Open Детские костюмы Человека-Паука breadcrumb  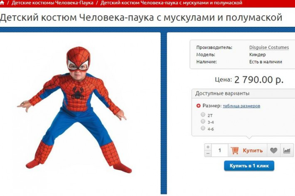coord(52,3)
